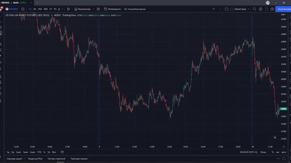Click the time axis settings icon at bottom right
Viewport: 291px width, 163px height.
(x=284, y=147)
